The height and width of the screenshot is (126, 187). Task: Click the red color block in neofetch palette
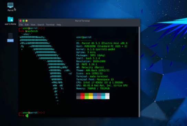pos(82,96)
